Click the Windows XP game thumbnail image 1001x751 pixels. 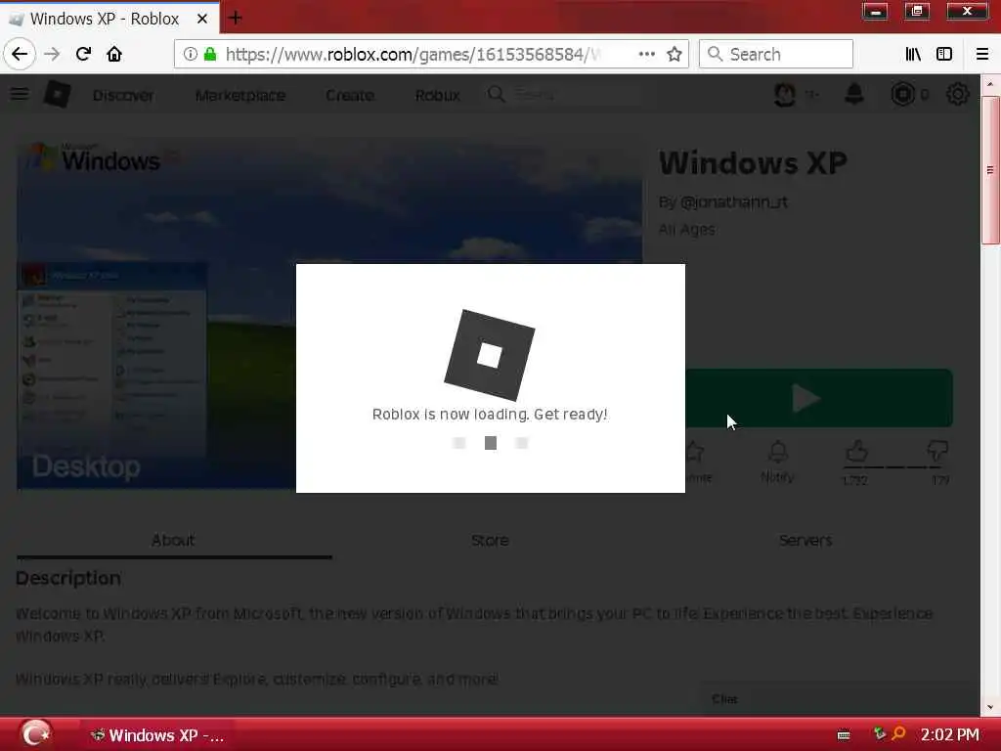pyautogui.click(x=329, y=314)
